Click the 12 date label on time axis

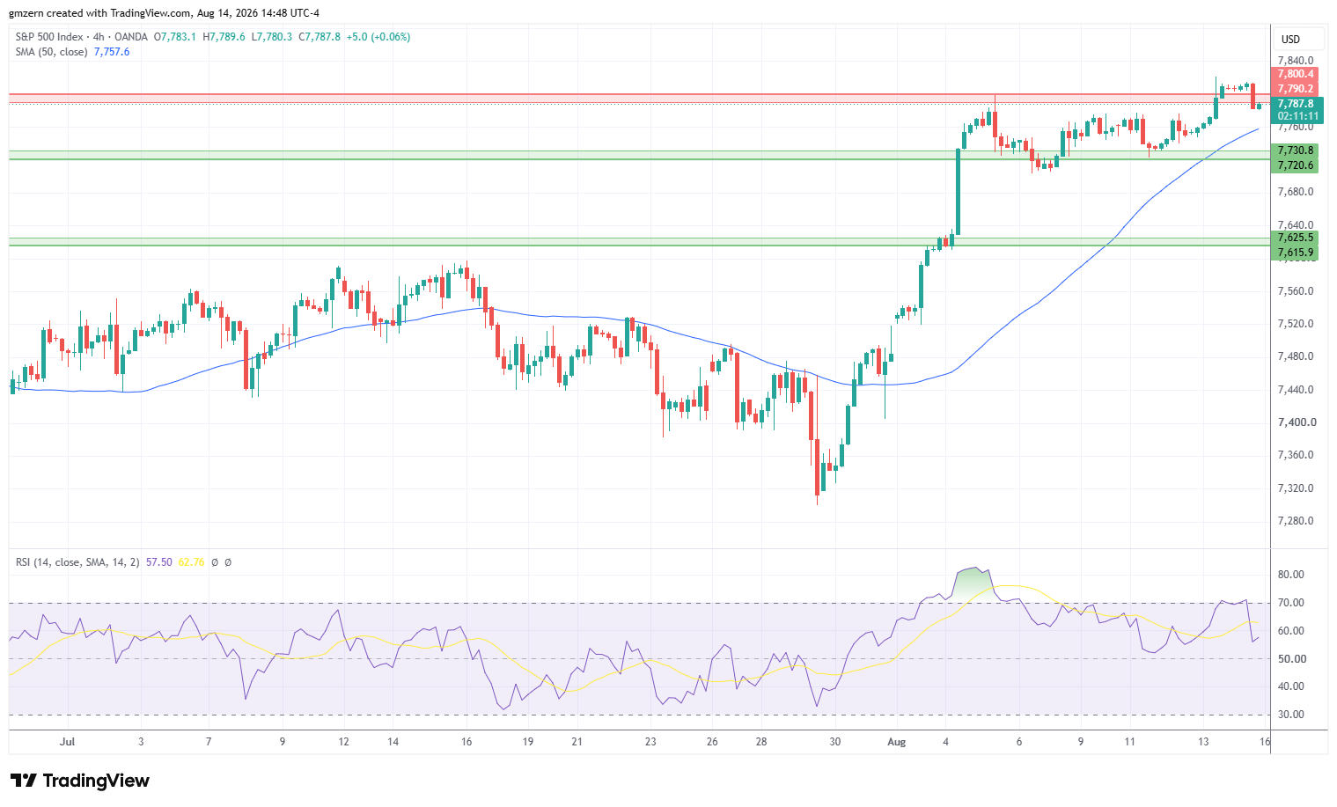[343, 742]
